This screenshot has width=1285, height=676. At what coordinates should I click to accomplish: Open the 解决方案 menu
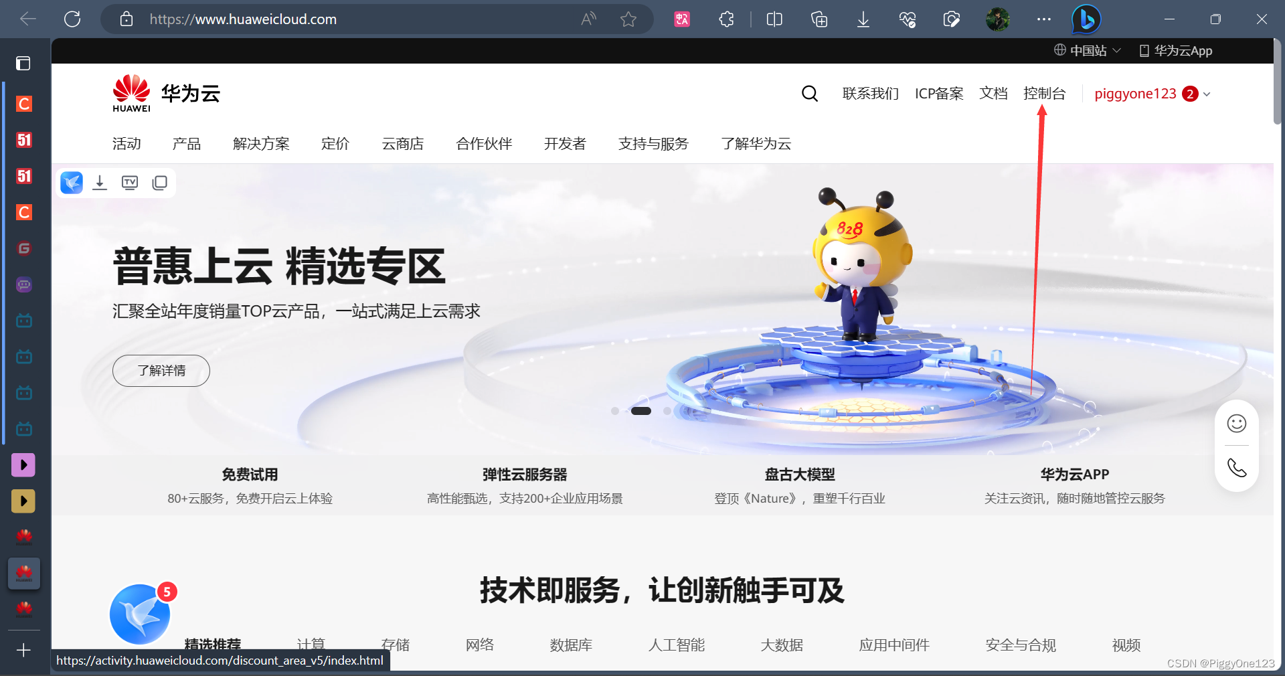261,144
